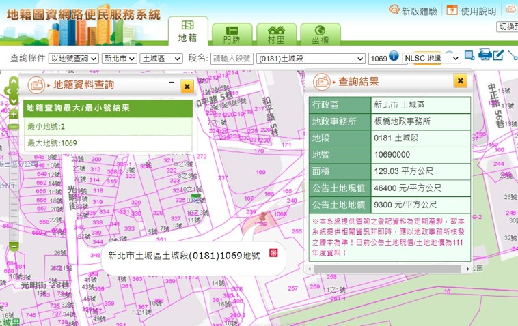Click the print PDF printer icon
518x326 pixels.
click(485, 55)
